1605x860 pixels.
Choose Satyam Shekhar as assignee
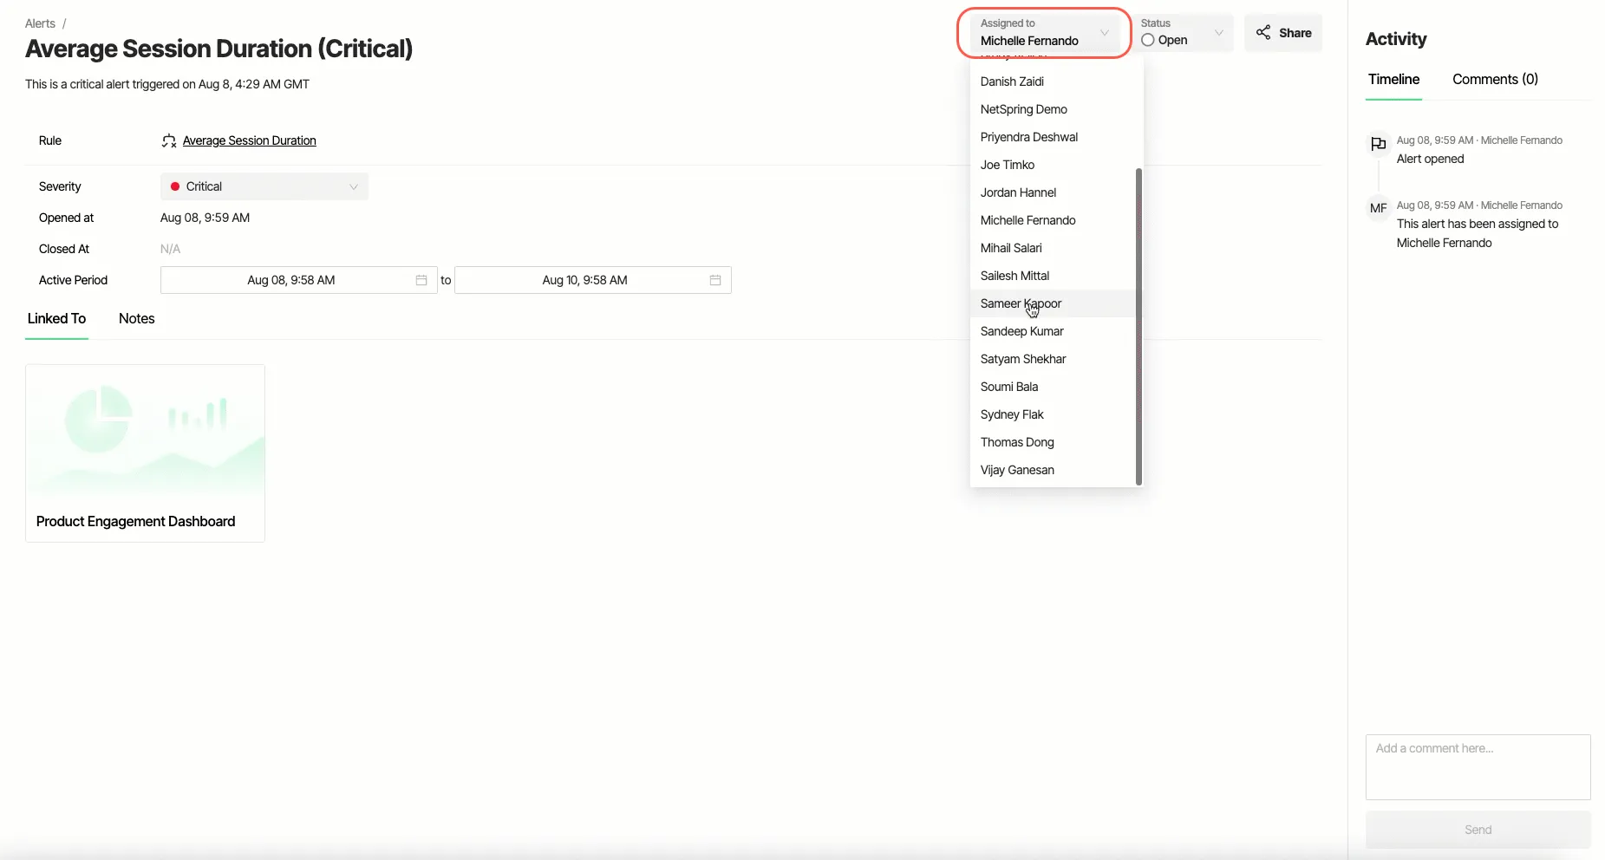tap(1053, 359)
